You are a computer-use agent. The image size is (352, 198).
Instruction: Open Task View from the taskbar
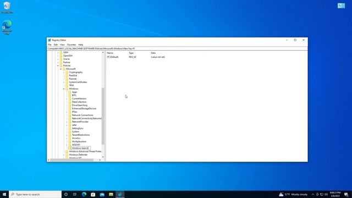click(75, 194)
